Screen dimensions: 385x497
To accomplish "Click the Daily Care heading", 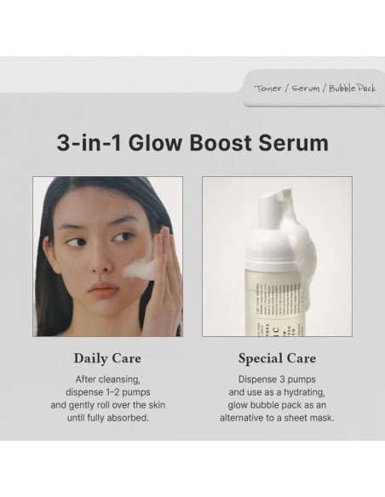I will tap(107, 358).
